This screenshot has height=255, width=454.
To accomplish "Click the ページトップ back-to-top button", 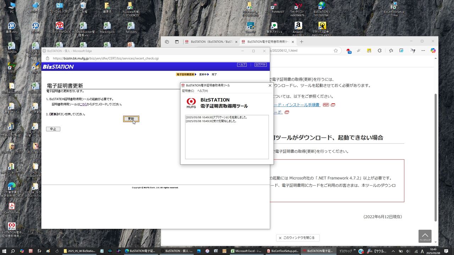I will 425,236.
